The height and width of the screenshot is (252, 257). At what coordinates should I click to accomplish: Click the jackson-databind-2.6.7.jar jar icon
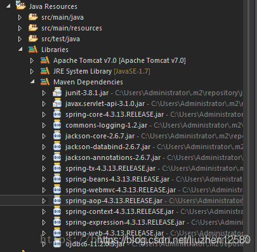(x=57, y=146)
